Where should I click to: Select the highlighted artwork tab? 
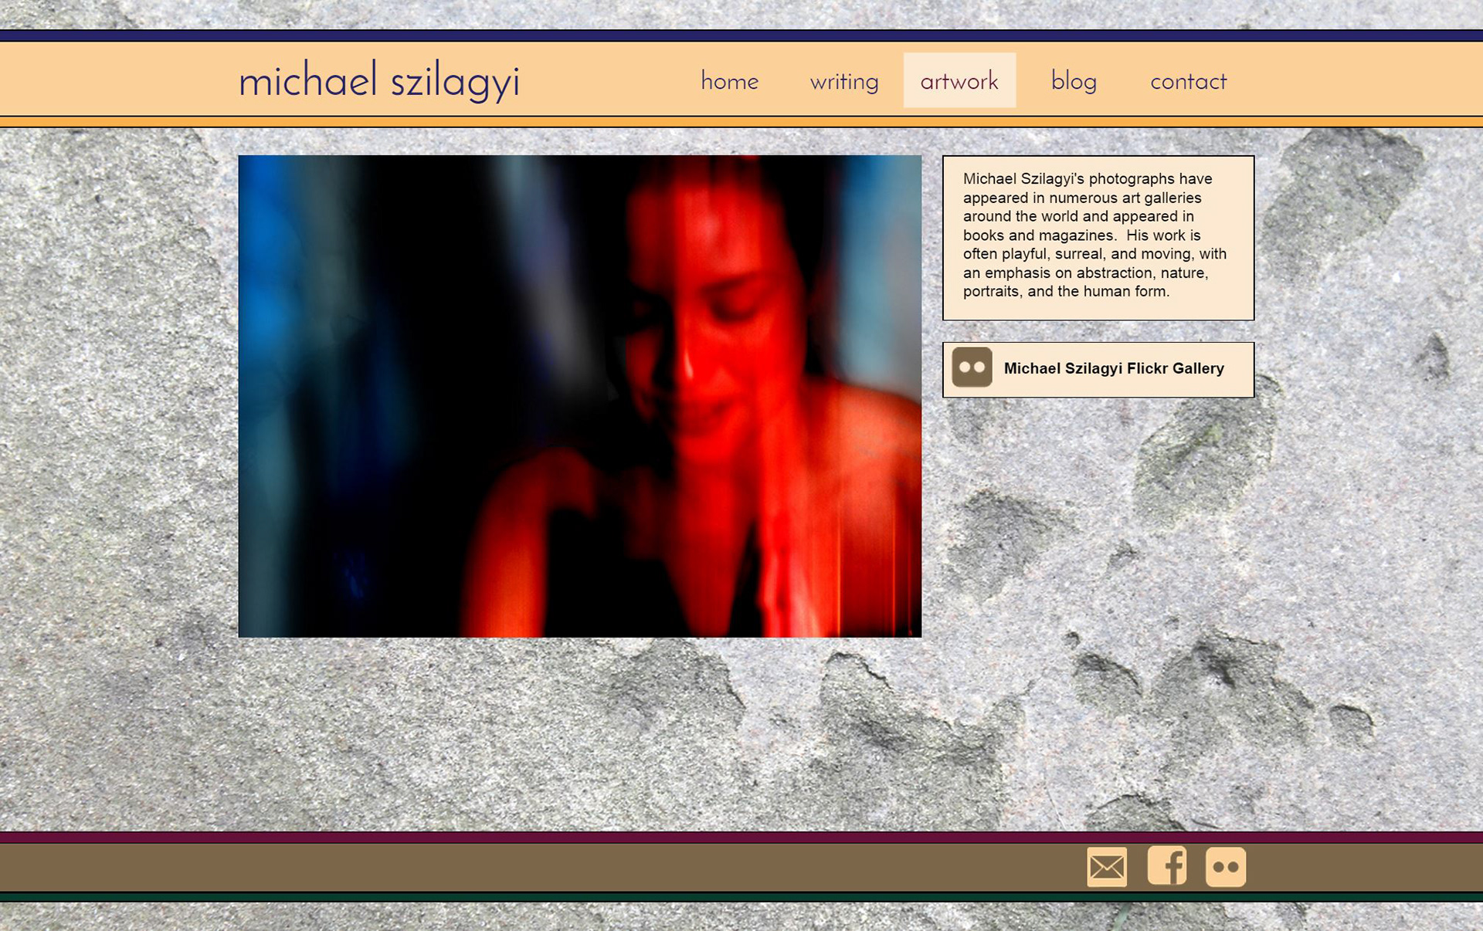(959, 81)
